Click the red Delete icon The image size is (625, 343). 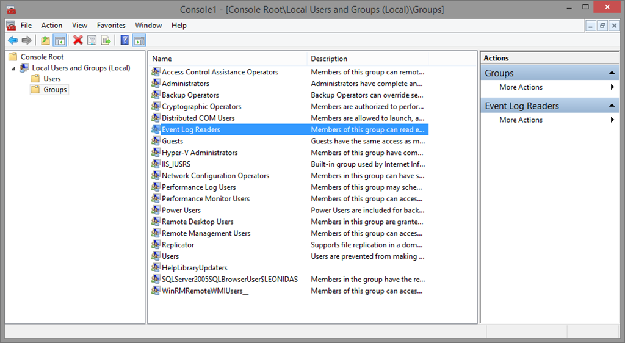pyautogui.click(x=78, y=40)
